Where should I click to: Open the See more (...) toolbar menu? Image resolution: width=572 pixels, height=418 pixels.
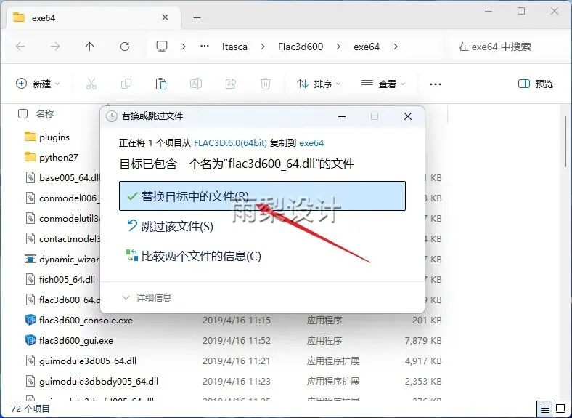pos(436,84)
